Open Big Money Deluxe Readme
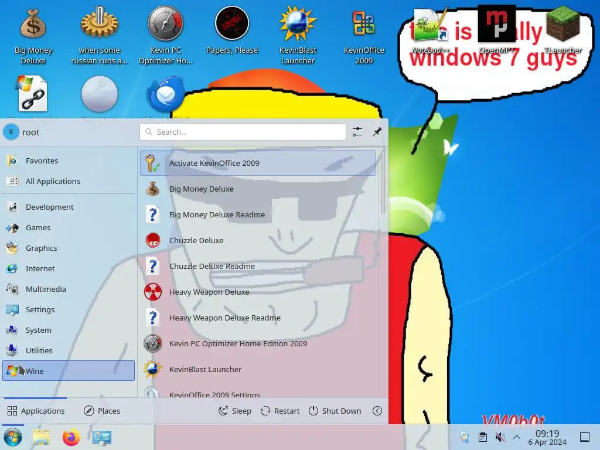Screen dimensions: 600x450 (x=258, y=214)
